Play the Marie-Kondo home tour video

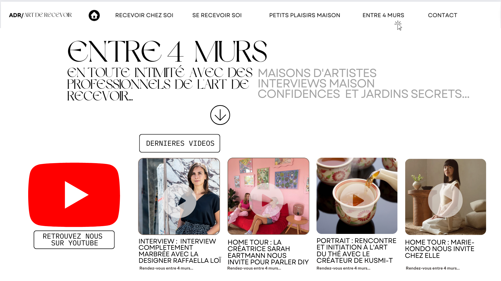445,200
